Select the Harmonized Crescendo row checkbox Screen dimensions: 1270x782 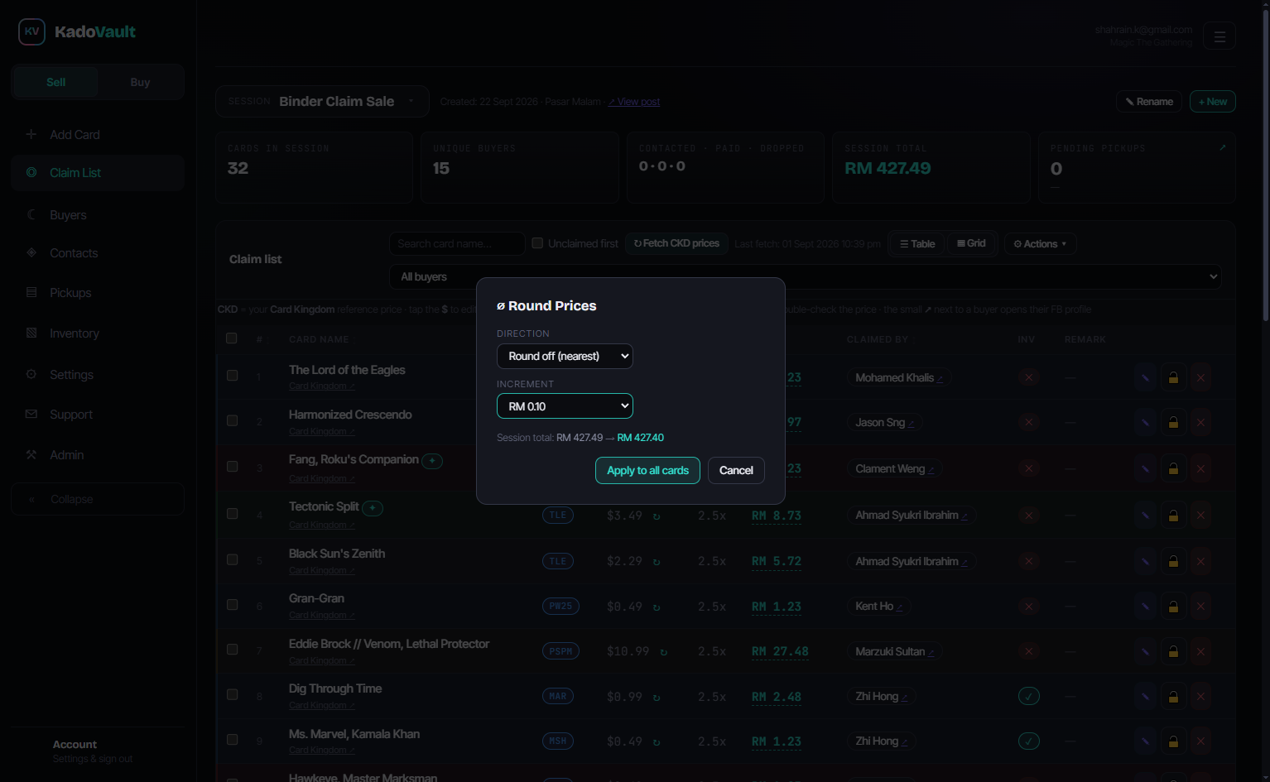tap(233, 420)
